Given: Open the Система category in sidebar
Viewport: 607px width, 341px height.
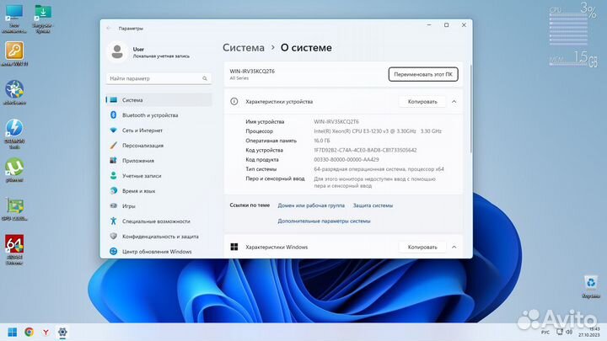Looking at the screenshot, I should [158, 99].
